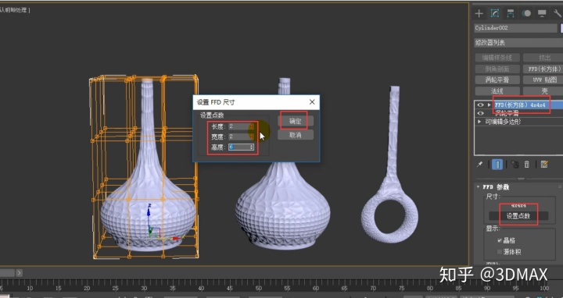Apply the 壳 modifier button
The width and height of the screenshot is (563, 298).
pos(543,91)
